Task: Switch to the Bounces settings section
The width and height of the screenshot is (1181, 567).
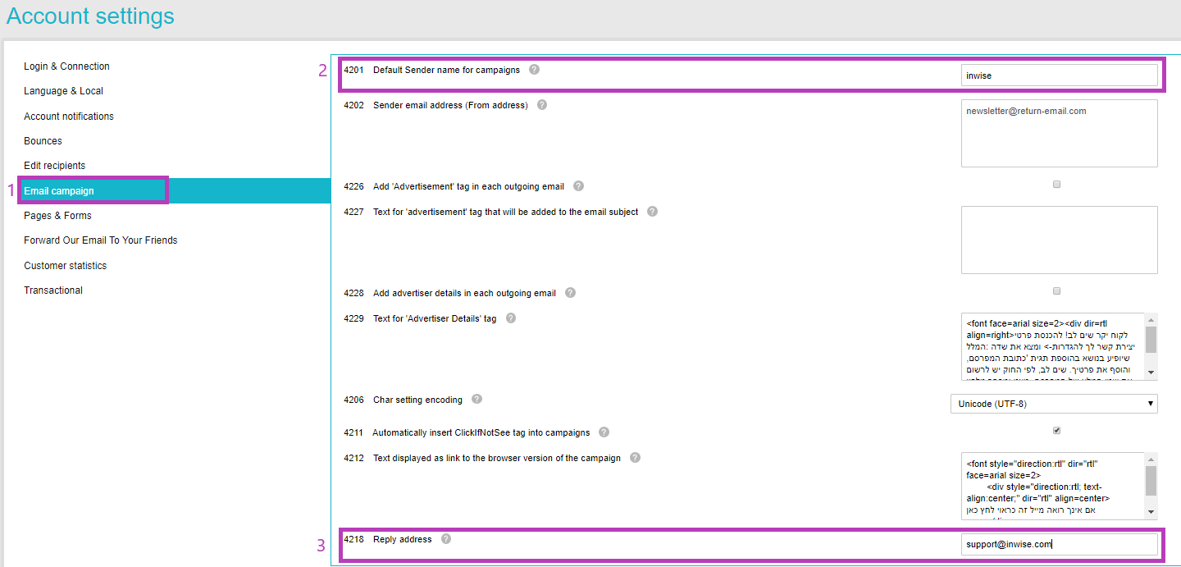Action: click(43, 140)
